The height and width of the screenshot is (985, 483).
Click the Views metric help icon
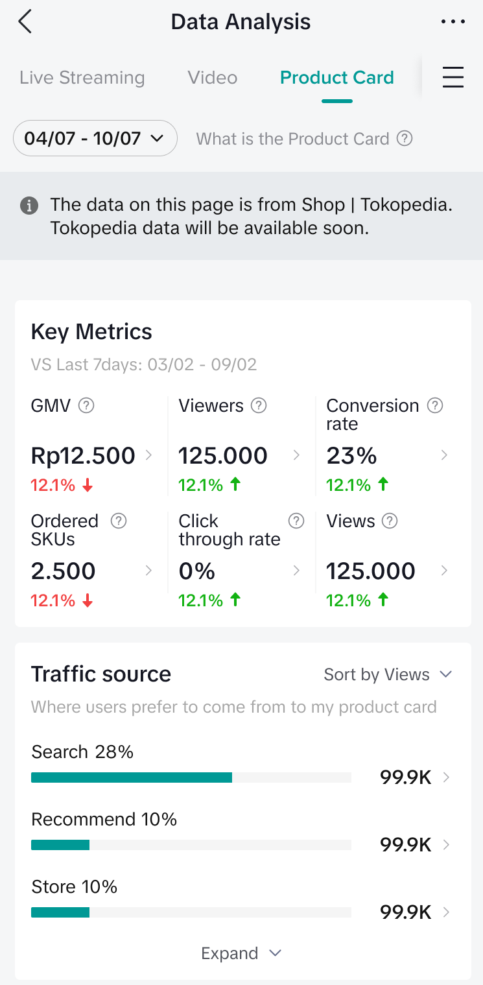click(390, 521)
